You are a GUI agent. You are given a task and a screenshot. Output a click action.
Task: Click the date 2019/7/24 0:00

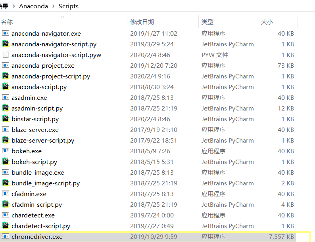click(x=152, y=215)
